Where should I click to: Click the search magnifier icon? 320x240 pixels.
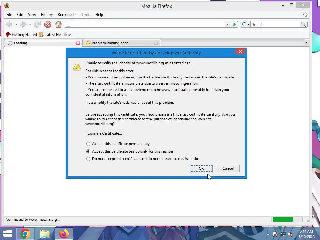point(303,24)
